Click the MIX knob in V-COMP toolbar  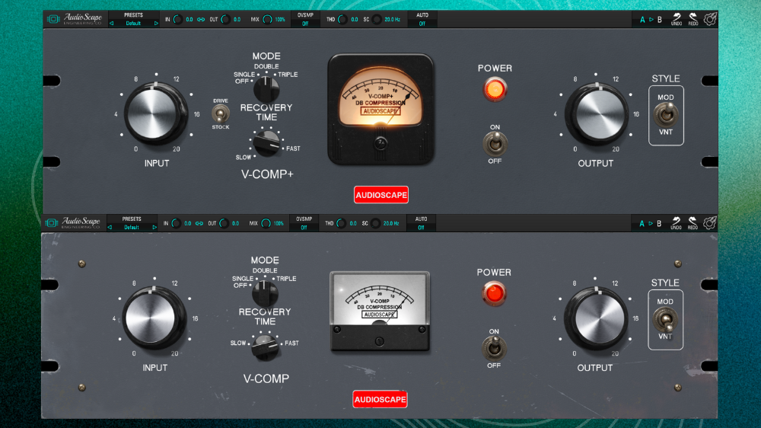click(x=266, y=223)
